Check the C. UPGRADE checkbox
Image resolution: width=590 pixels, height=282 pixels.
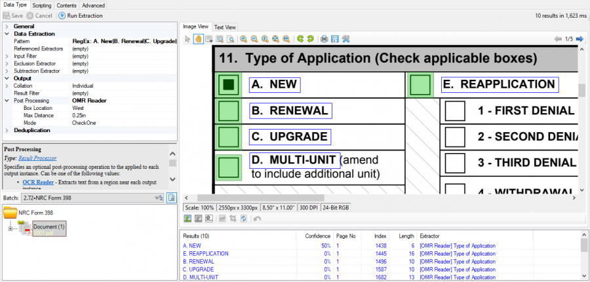tap(229, 137)
